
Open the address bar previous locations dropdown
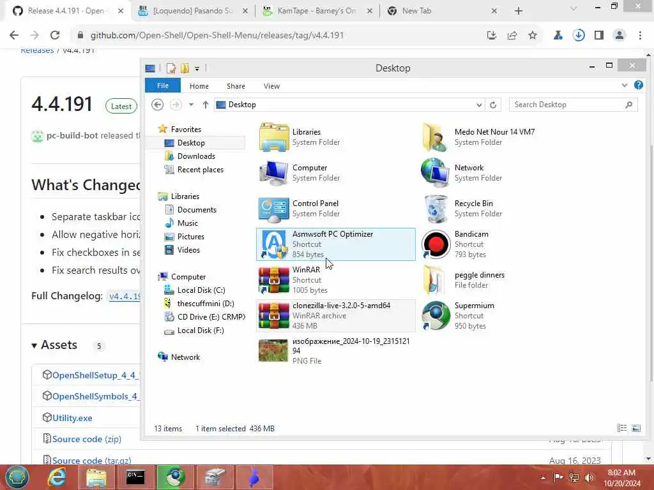click(x=479, y=105)
